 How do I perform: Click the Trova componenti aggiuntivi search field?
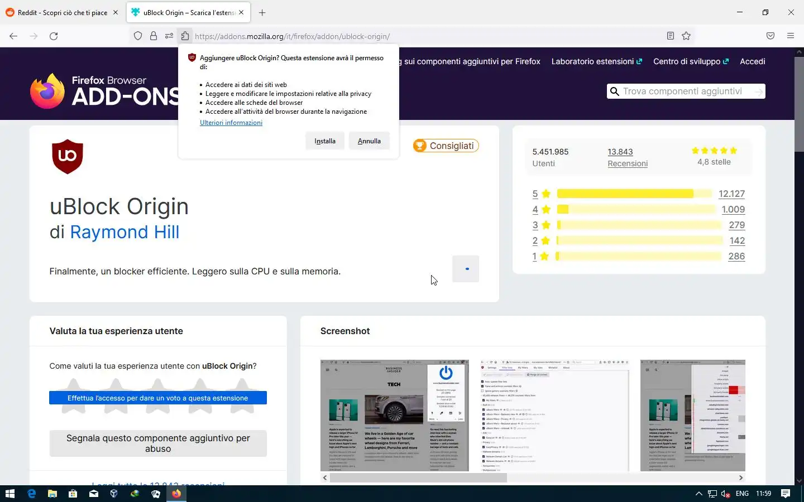[x=686, y=91]
